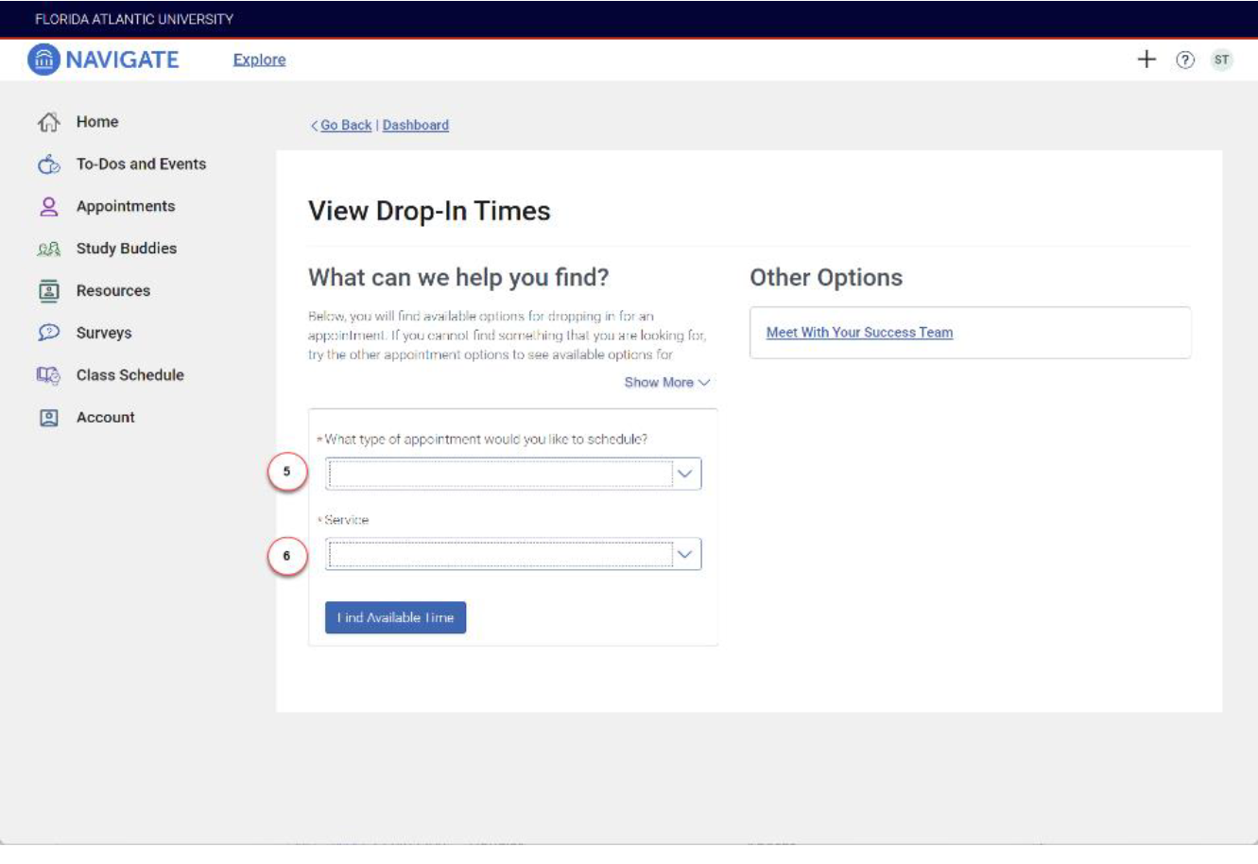Screen dimensions: 1258x864
Task: Click the Study Buddies icon
Action: pyautogui.click(x=48, y=249)
